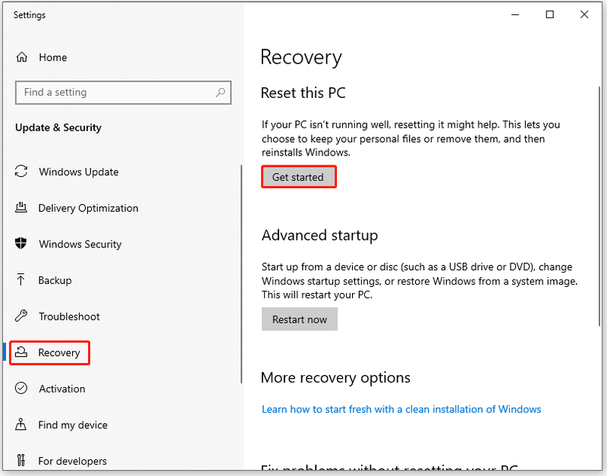This screenshot has width=607, height=476.
Task: Click the right-side content scrollbar
Action: (600, 206)
